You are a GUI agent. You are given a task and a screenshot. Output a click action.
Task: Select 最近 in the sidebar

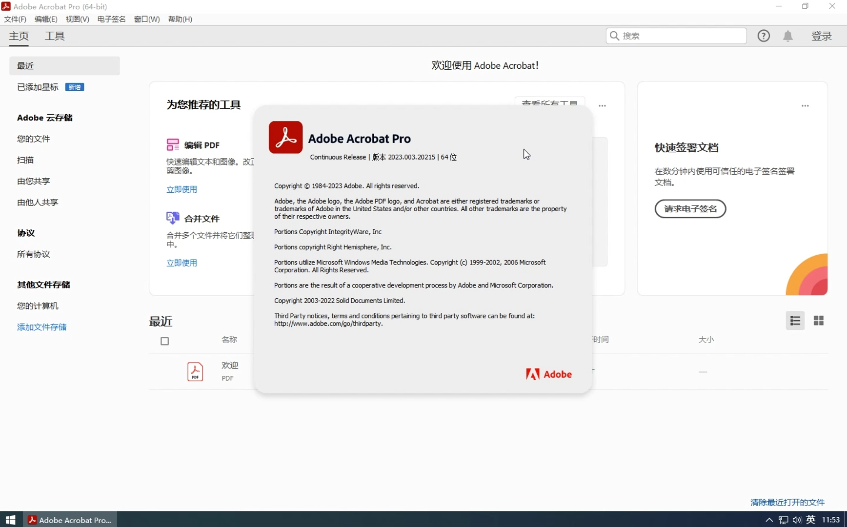point(64,66)
